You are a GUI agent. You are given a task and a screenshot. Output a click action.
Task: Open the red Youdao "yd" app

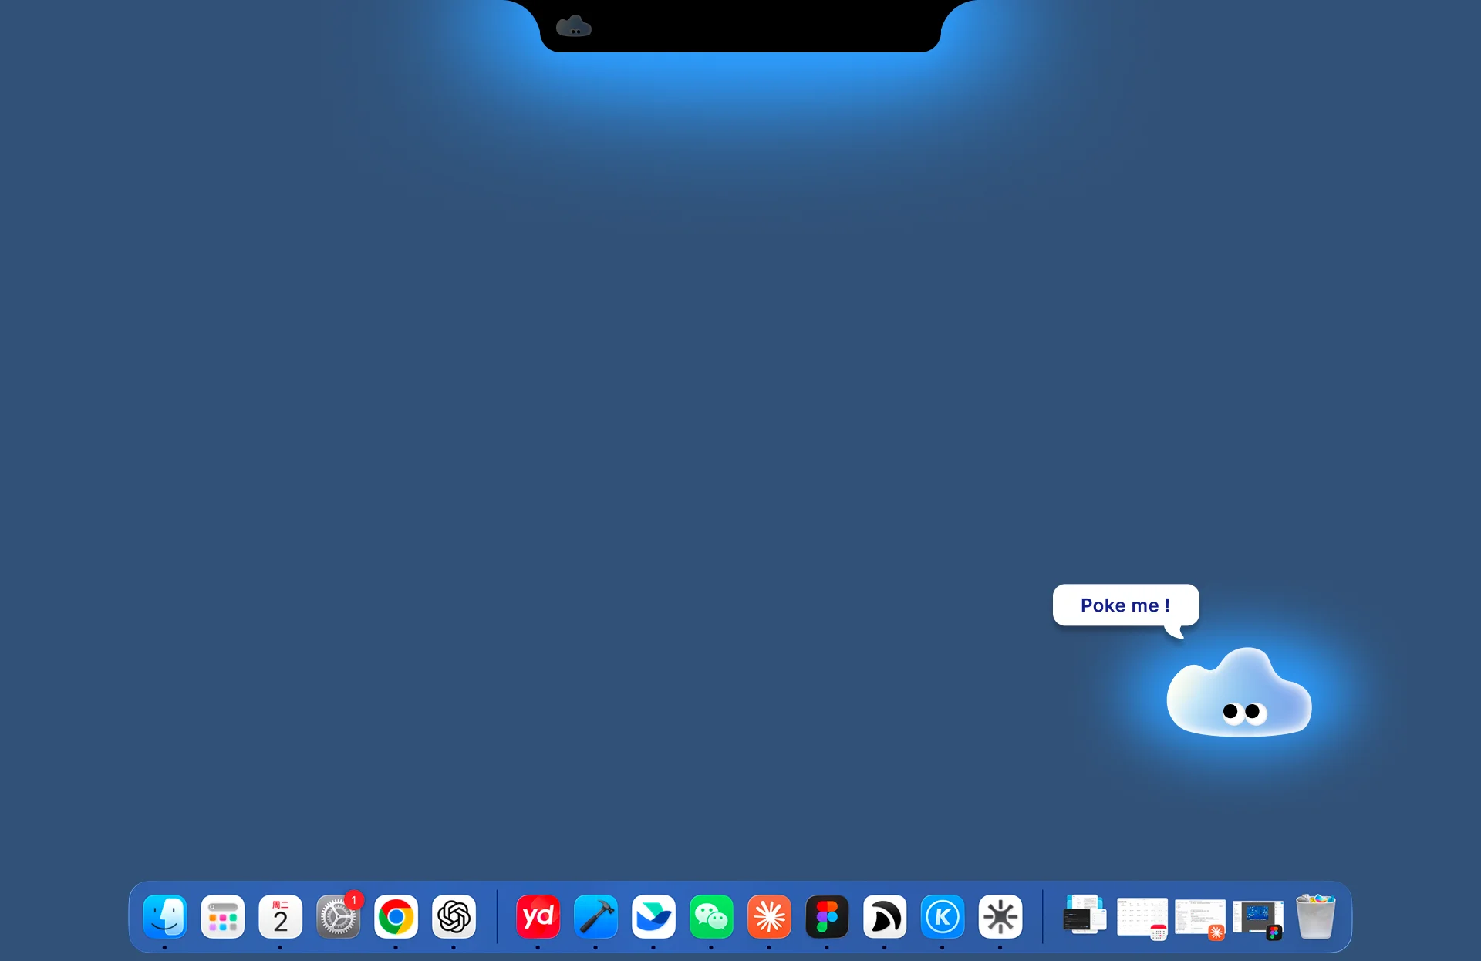point(538,917)
